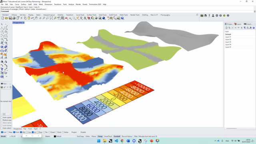The width and height of the screenshot is (256, 144).
Task: Click the Open file folder icon
Action: (6, 18)
